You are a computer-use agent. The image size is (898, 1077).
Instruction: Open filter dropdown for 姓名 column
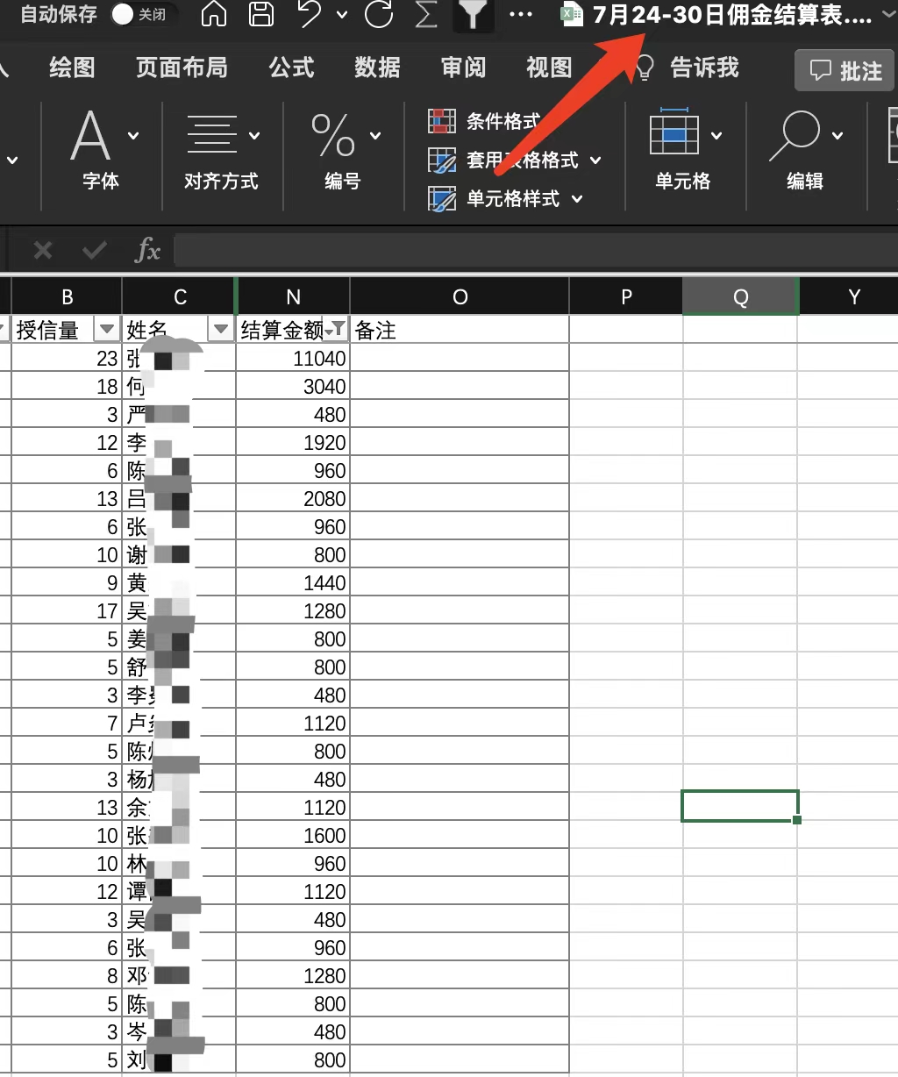221,330
